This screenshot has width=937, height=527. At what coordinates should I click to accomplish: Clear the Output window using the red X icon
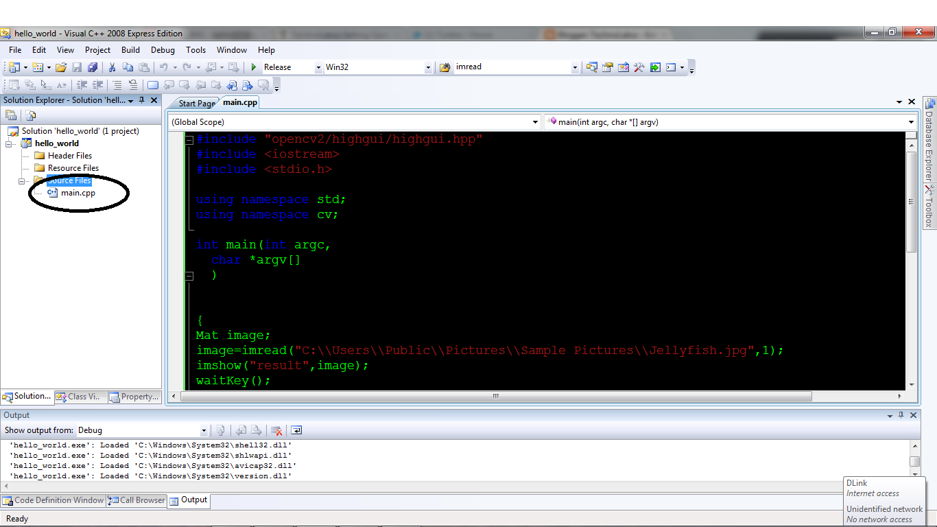pos(278,430)
